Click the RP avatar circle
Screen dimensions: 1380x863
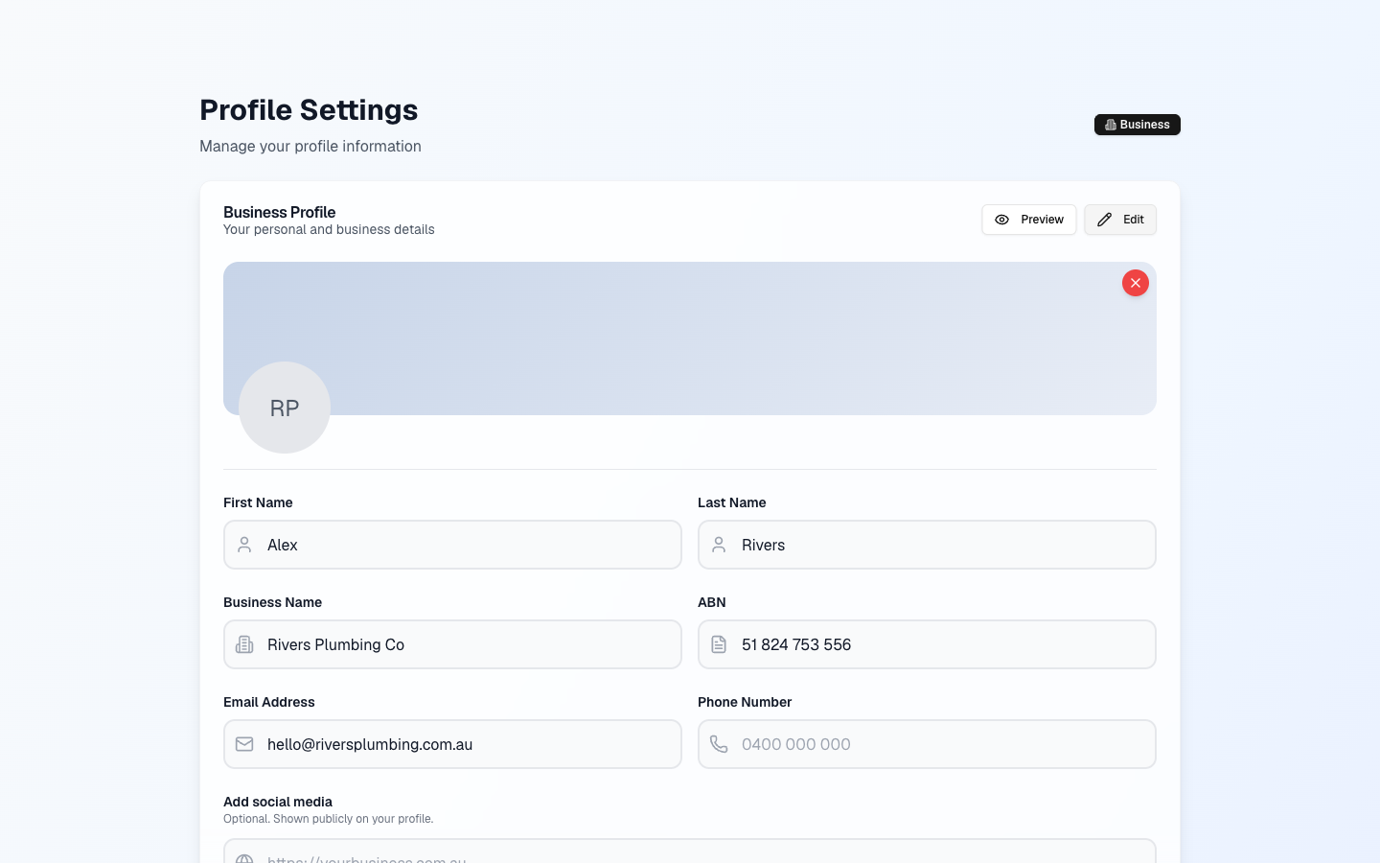pos(285,408)
